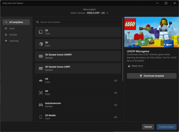Select the 3D Sample Scene (URP) template
Viewport: 179px width, 132px height.
tap(78, 68)
